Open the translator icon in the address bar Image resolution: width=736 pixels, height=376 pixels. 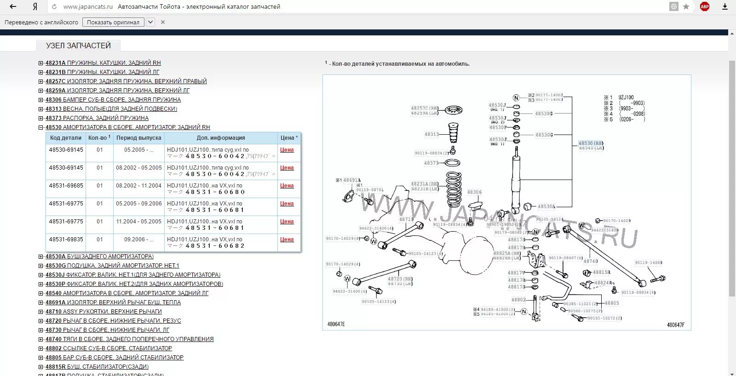[x=674, y=6]
